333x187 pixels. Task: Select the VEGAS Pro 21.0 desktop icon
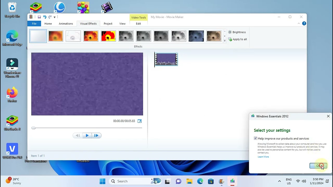click(x=12, y=151)
